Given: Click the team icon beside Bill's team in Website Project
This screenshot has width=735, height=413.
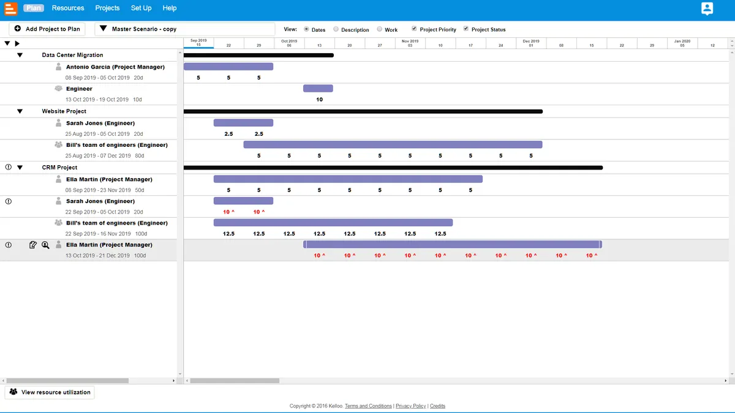Looking at the screenshot, I should 59,145.
